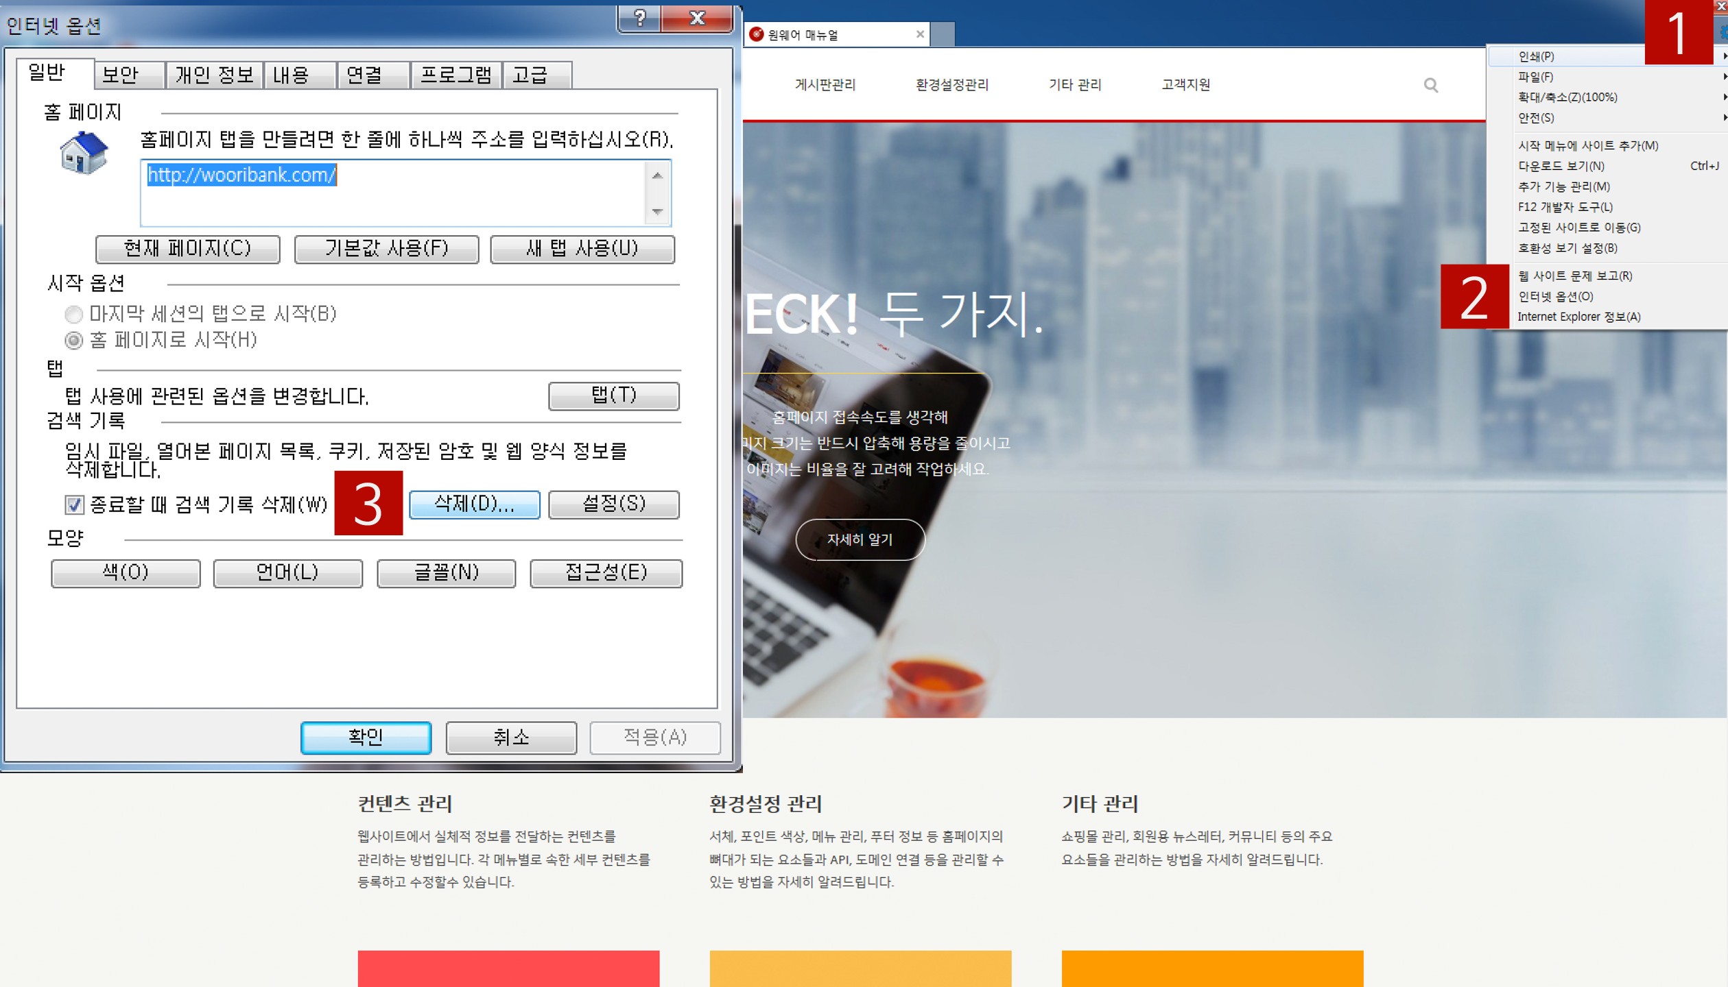Screen dimensions: 1728x987
Task: Click the scroll down arrow in home page box
Action: point(657,212)
